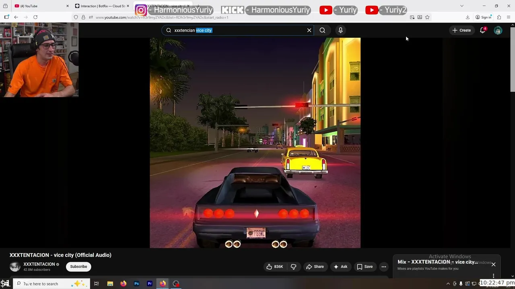Open the XXXTENTACION channel name link
Viewport: 515px width, 289px height.
pos(39,264)
